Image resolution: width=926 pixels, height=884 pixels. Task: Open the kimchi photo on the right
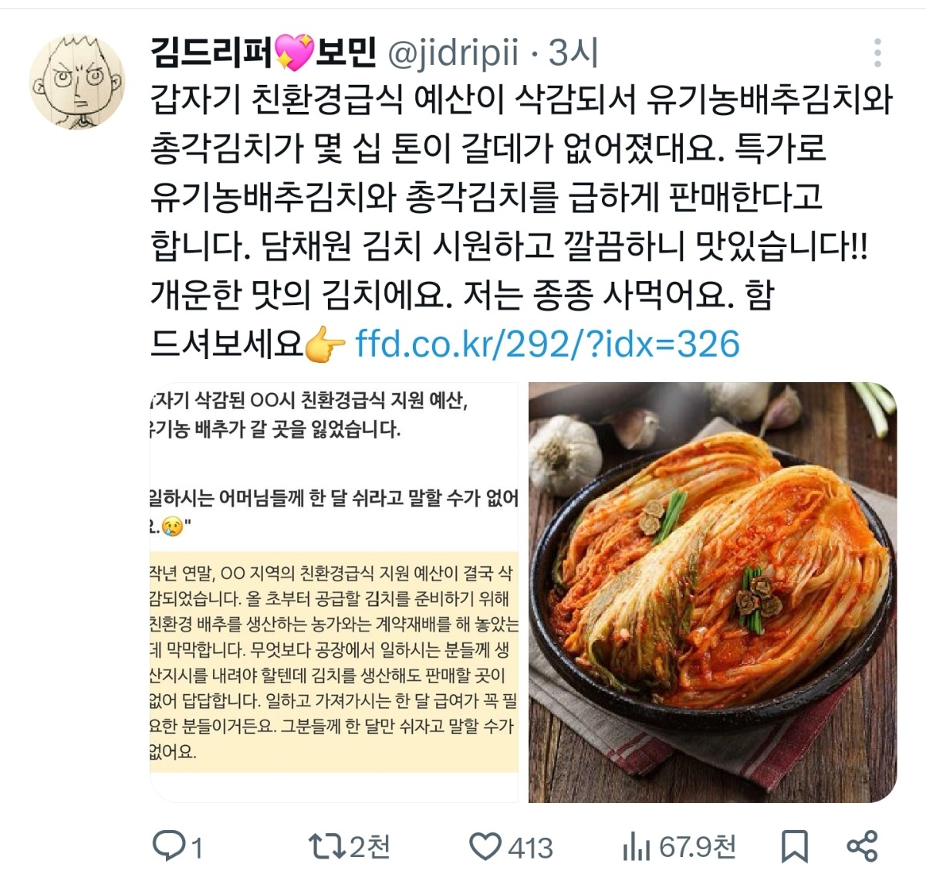click(712, 592)
